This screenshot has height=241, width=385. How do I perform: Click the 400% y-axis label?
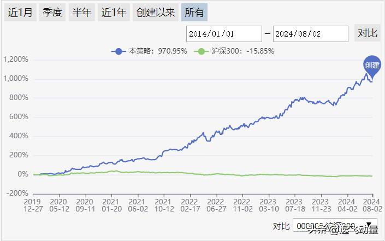[x=19, y=136]
